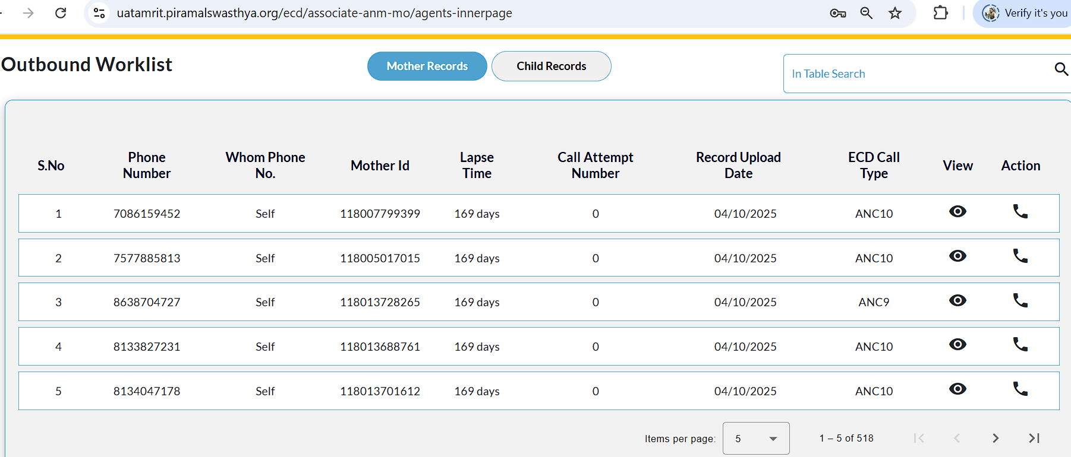Reload the page using the refresh button

point(61,13)
